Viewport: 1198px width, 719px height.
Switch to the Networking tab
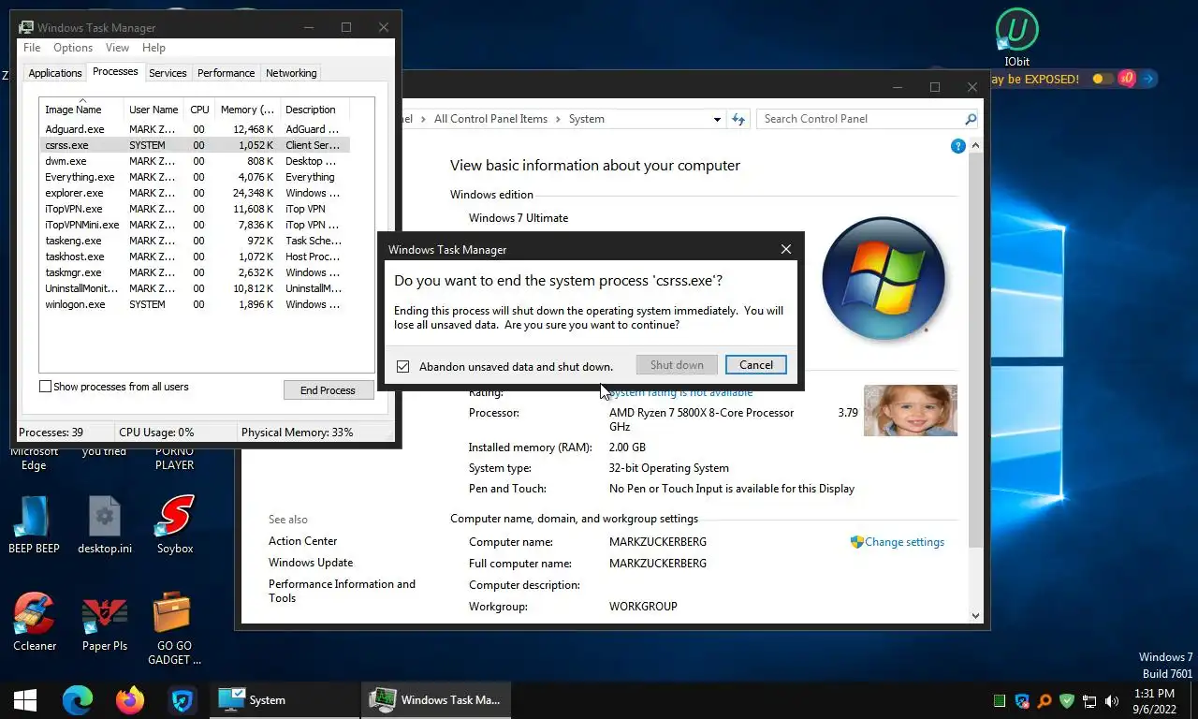tap(291, 73)
